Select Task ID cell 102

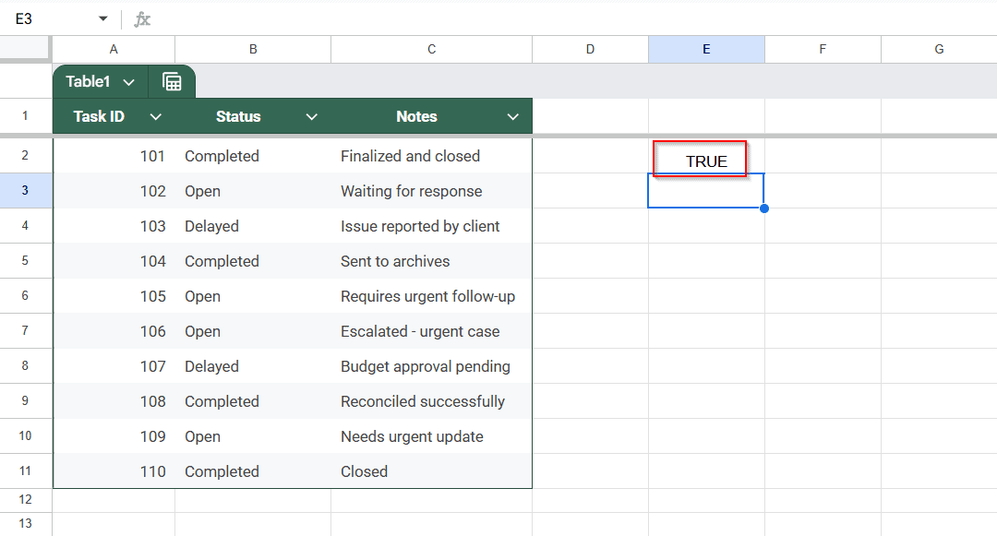click(x=114, y=191)
